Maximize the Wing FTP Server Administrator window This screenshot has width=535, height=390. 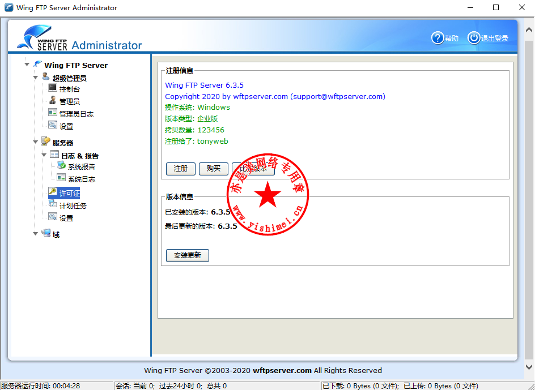click(x=496, y=7)
